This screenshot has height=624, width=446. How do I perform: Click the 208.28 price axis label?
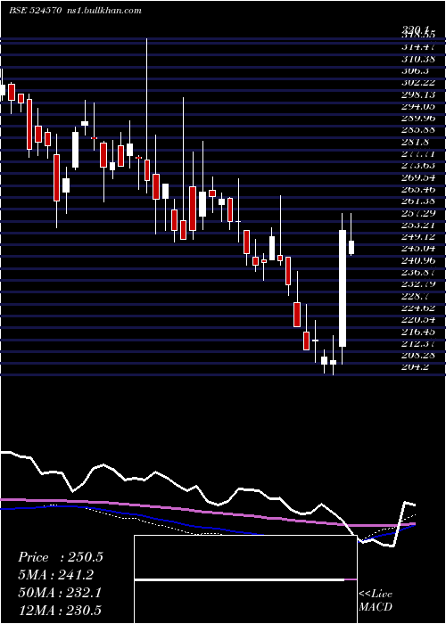417,356
